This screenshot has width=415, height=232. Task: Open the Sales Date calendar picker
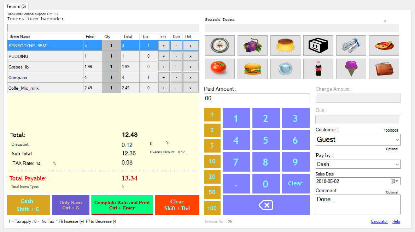click(x=394, y=181)
